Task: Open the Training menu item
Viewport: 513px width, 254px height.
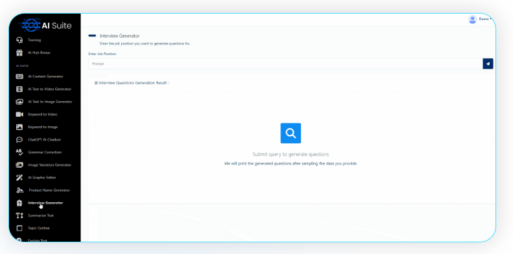Action: tap(34, 40)
